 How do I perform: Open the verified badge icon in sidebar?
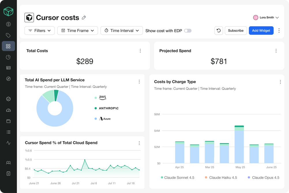[8, 99]
